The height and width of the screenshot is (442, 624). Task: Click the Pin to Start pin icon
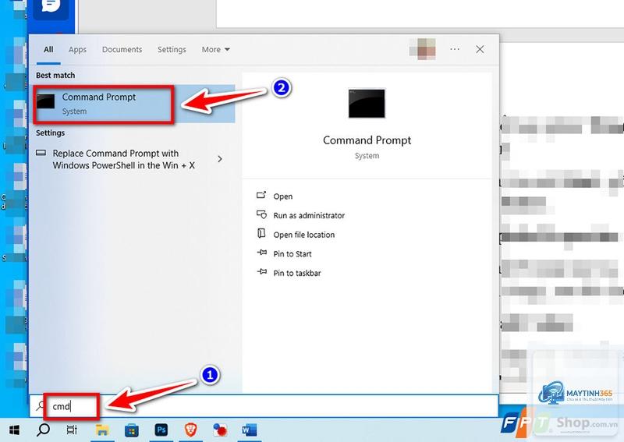[x=262, y=253]
